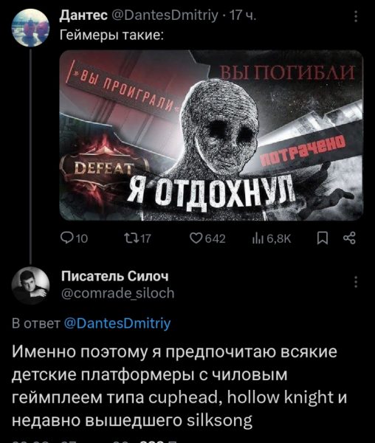Retweet Дантес's post with the repost icon
This screenshot has width=375, height=443.
[x=131, y=238]
